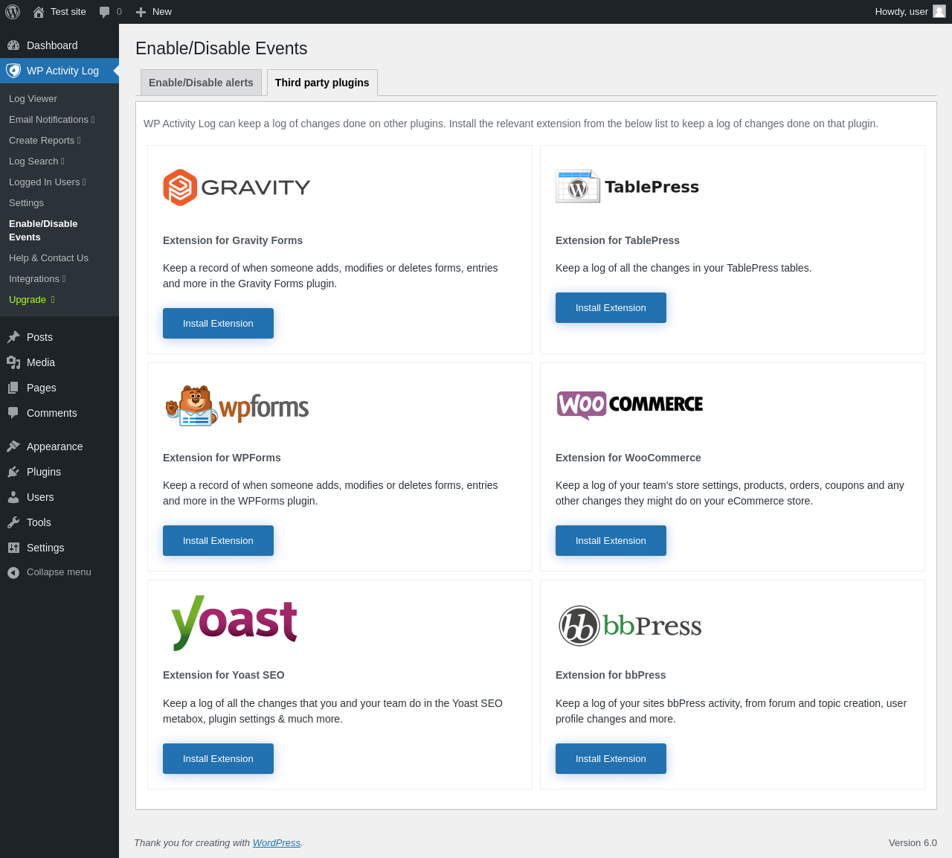
Task: Open the Media library icon
Action: [13, 362]
